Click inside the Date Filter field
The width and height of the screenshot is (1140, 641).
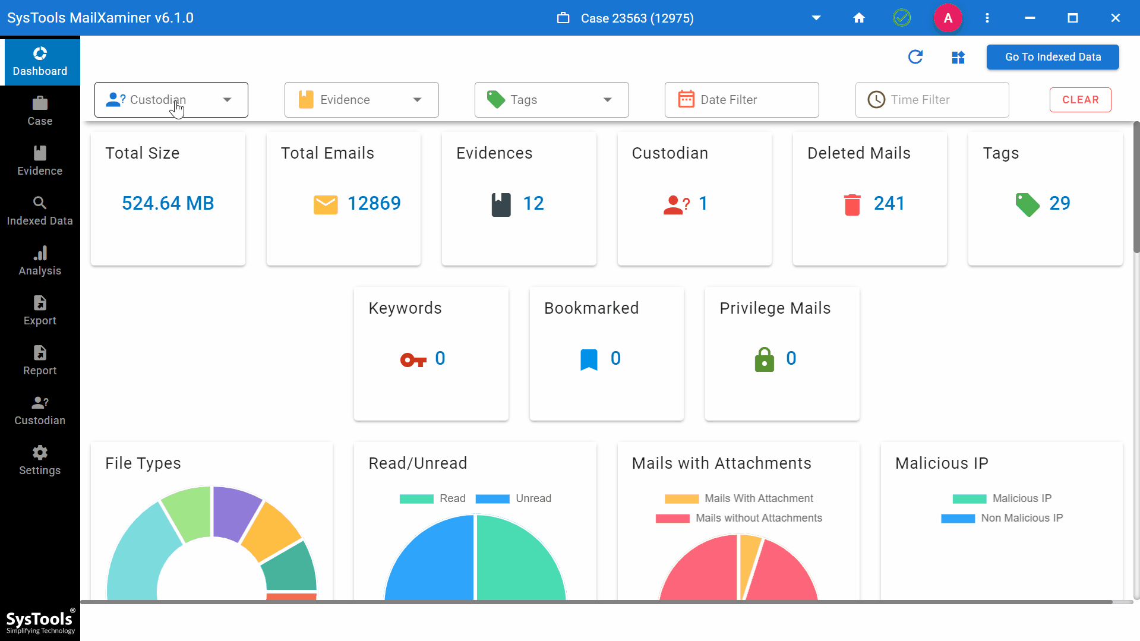coord(741,99)
